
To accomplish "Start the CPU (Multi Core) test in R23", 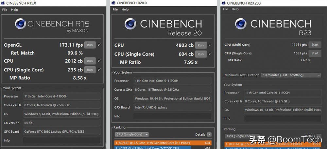I will (315, 45).
